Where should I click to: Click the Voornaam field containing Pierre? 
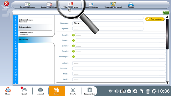click(x=108, y=23)
